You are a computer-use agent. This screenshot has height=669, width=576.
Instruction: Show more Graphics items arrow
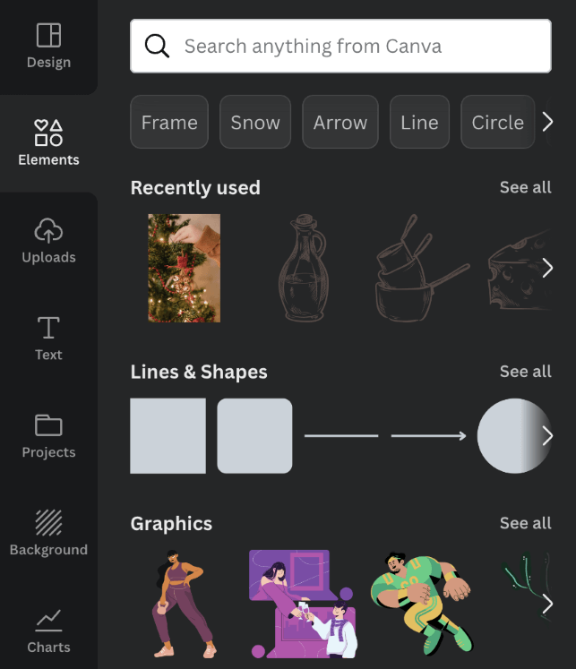[547, 605]
